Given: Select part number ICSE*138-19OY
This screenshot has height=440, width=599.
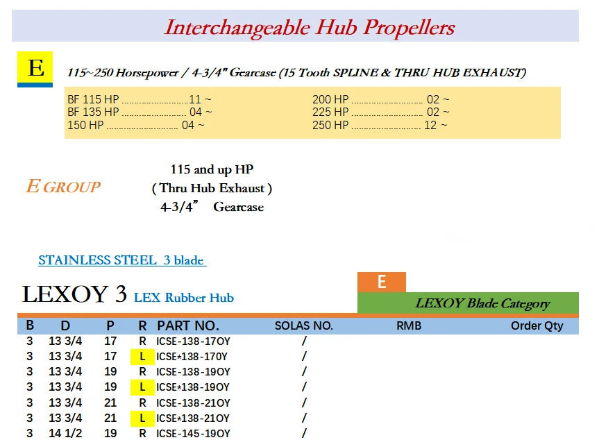Looking at the screenshot, I should (x=193, y=387).
